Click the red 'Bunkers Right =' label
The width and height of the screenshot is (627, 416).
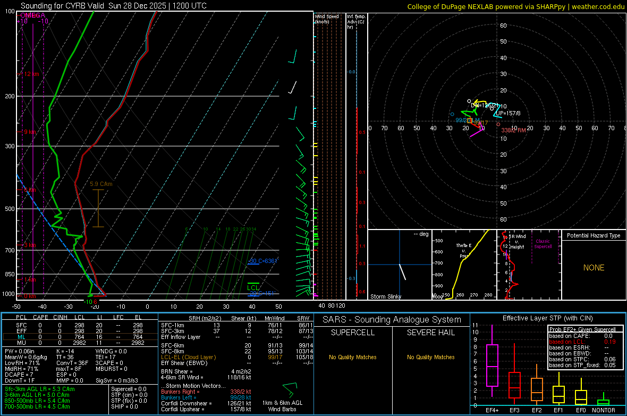coord(179,392)
